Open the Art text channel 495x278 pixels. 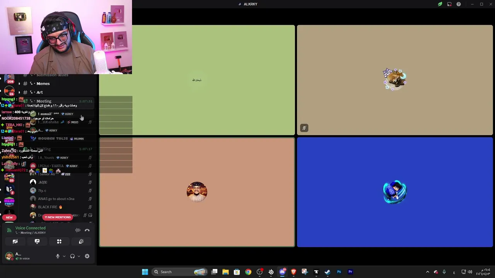39,92
